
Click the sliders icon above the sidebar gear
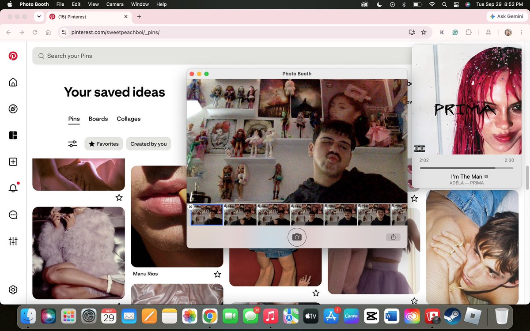13,241
